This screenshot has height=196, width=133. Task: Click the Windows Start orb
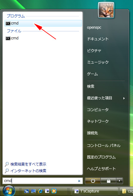coord(9,191)
